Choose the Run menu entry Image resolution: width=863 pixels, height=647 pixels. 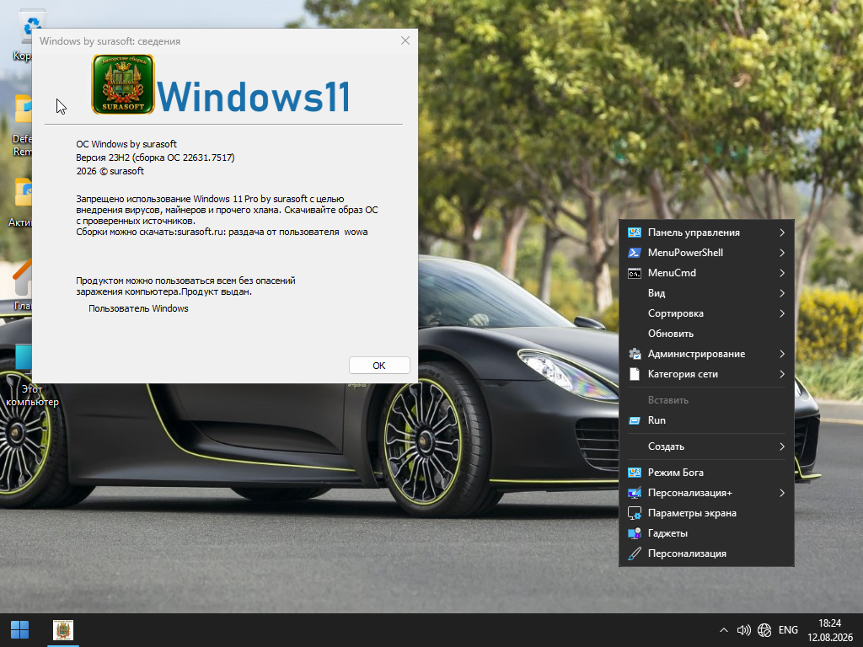[707, 420]
